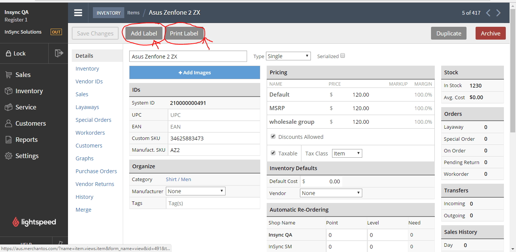Screen dimensions: 516x252
Task: Open the Type dropdown
Action: point(288,56)
